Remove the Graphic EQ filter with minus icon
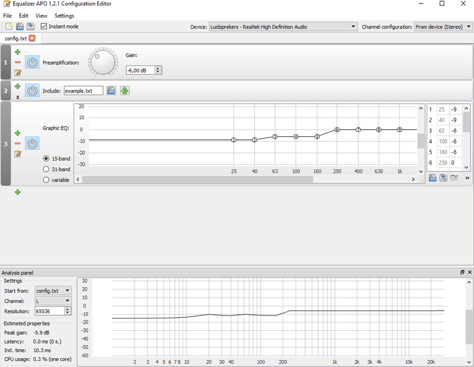This screenshot has height=367, width=474. tap(18, 143)
